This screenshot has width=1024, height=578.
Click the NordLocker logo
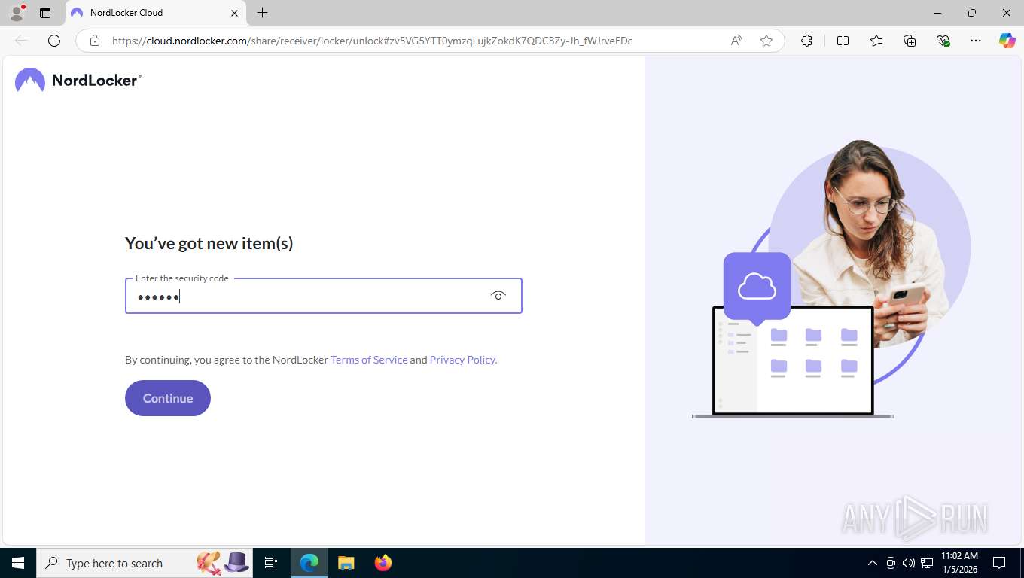[x=78, y=80]
